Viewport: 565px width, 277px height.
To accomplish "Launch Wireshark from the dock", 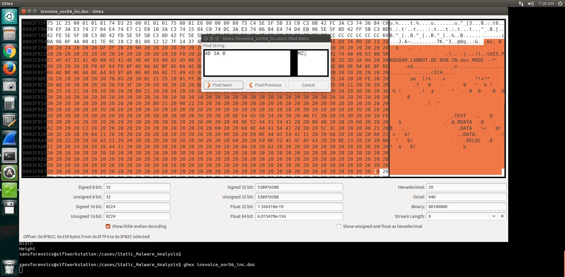I will (x=9, y=138).
